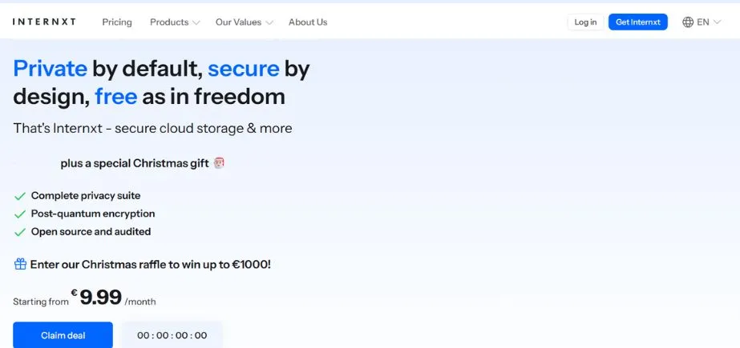Click the Santa emoji icon
This screenshot has width=740, height=348.
219,162
